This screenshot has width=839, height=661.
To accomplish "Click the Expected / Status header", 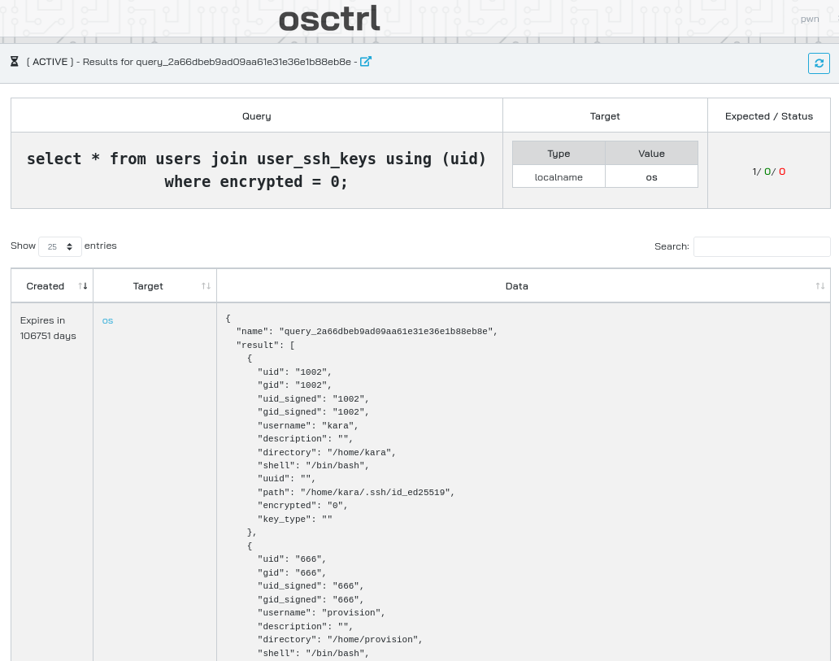I will click(769, 116).
